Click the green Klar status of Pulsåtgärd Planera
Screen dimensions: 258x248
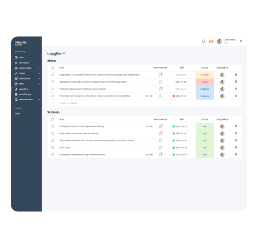tap(205, 127)
